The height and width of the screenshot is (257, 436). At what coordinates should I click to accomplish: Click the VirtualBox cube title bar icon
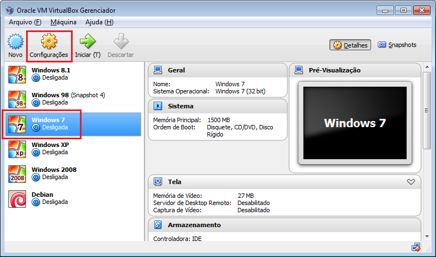(10, 10)
